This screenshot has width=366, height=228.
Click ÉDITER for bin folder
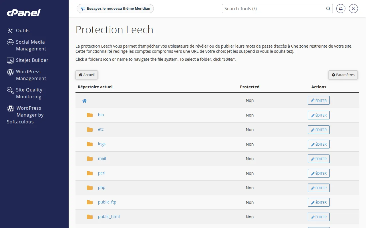[319, 115]
